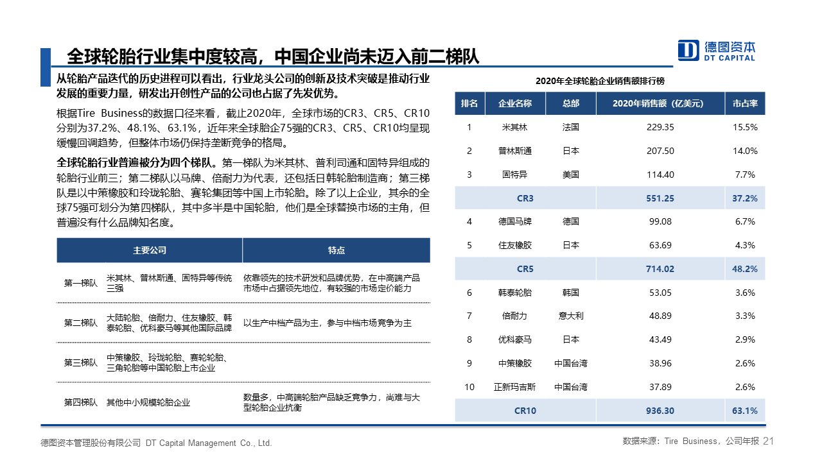The height and width of the screenshot is (462, 822).
Task: Click the CR3 share 37.2%
Action: point(745,198)
